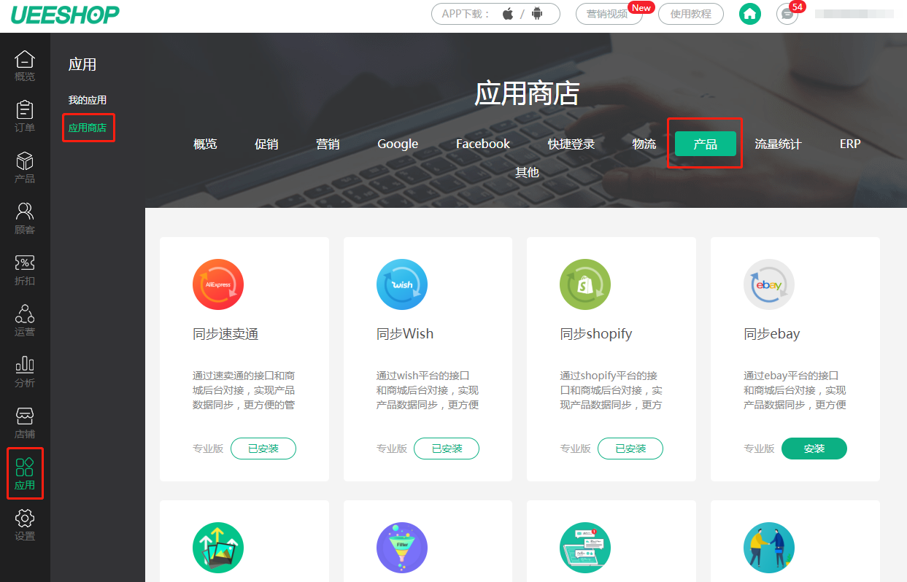The image size is (907, 582).
Task: Switch to the Facebook category tab
Action: click(x=483, y=144)
